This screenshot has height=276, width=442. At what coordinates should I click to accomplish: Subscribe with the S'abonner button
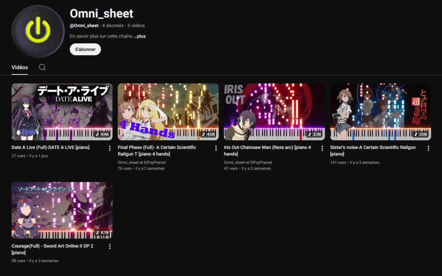point(85,49)
